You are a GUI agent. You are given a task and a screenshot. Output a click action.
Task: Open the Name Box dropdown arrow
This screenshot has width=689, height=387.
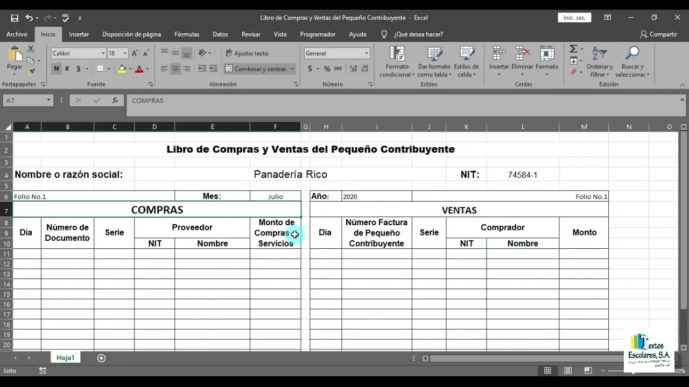[x=48, y=101]
